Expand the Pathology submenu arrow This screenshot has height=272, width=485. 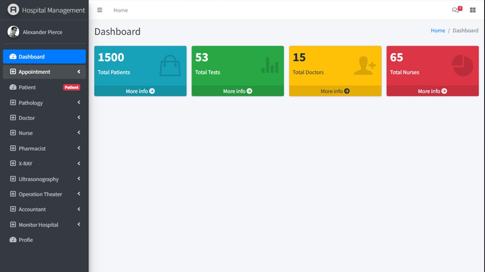click(79, 103)
